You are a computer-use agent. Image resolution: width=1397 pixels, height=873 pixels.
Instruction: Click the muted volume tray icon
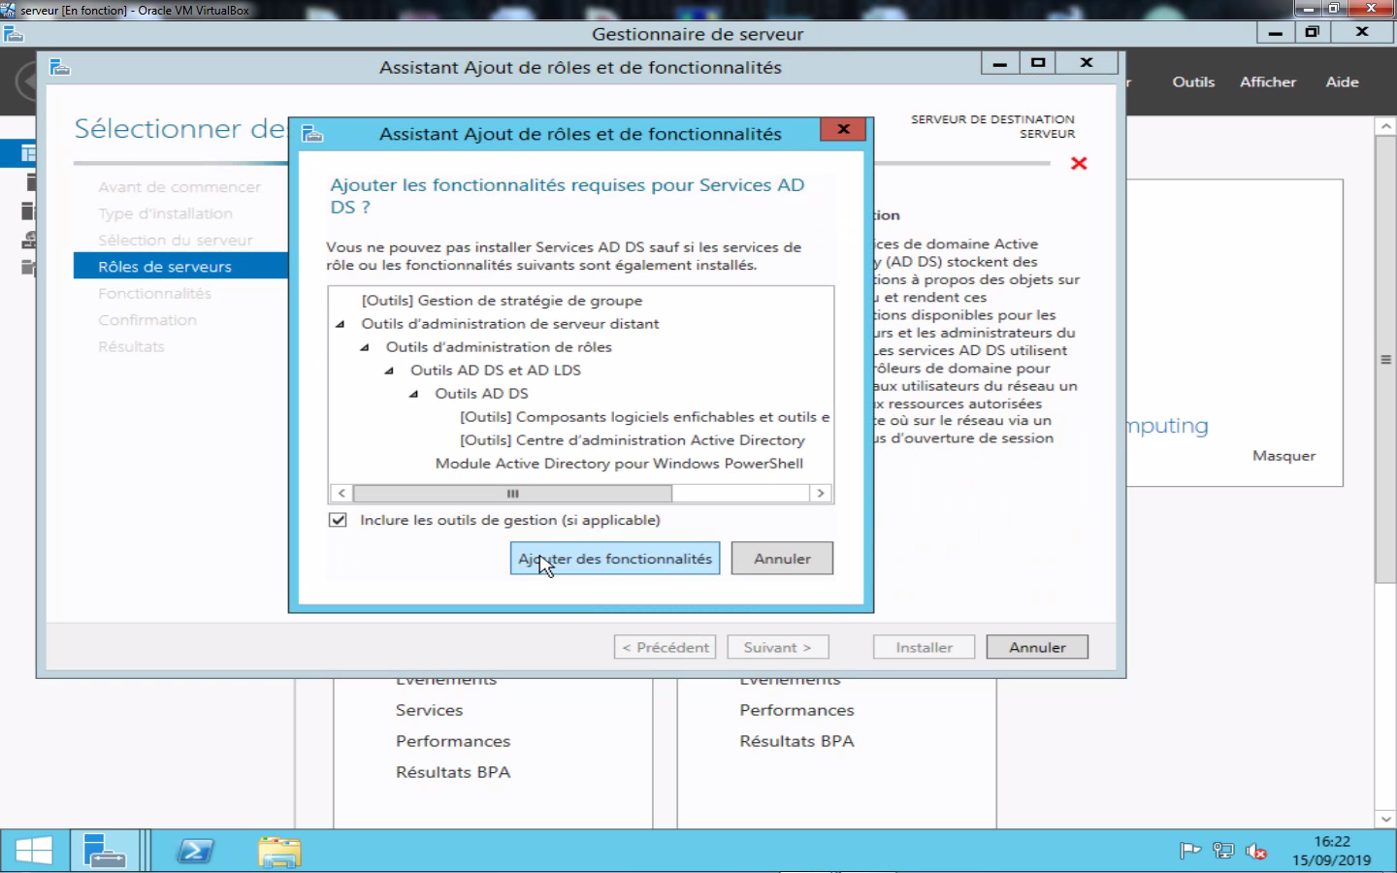[x=1256, y=852]
